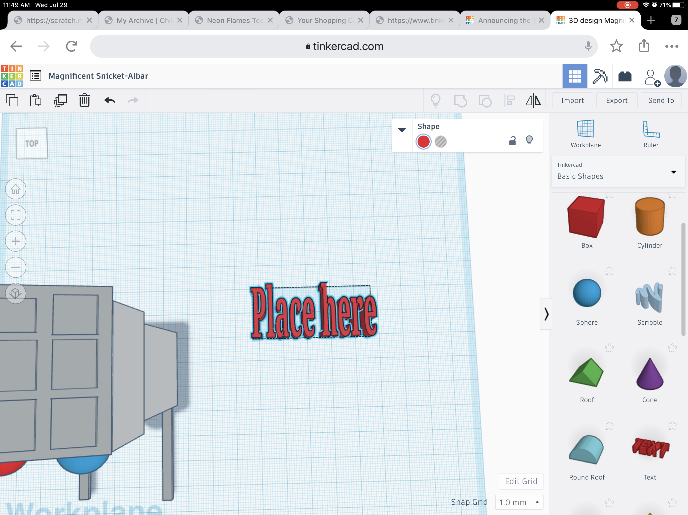The width and height of the screenshot is (688, 515).
Task: Switch to the https://www.tink browser tab
Action: 415,20
